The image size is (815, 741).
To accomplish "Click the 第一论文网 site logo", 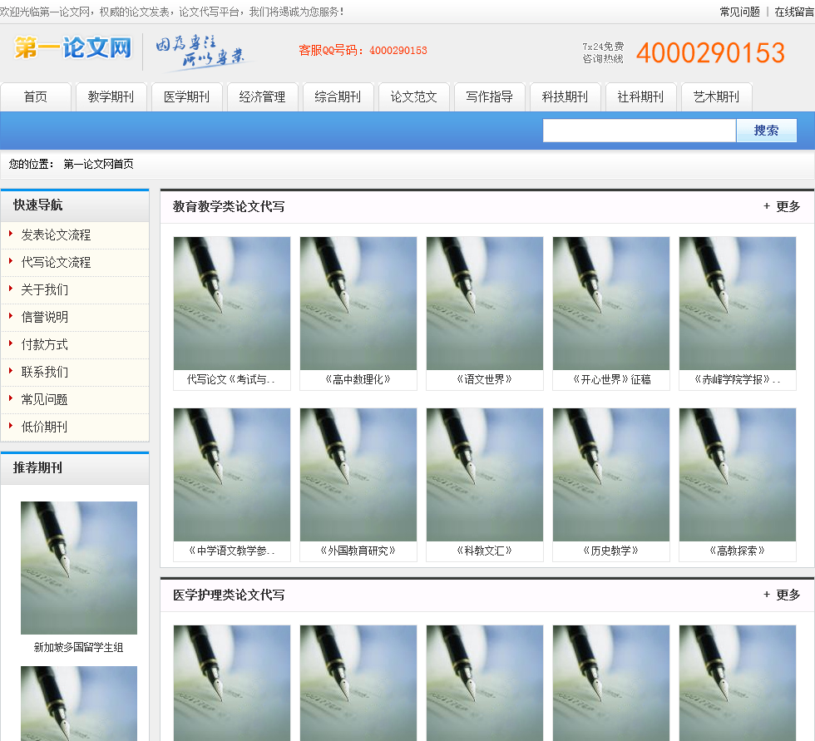I will point(73,48).
